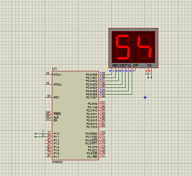Image resolution: width=192 pixels, height=176 pixels.
Task: Click the DP pin label on display
Action: [136, 65]
